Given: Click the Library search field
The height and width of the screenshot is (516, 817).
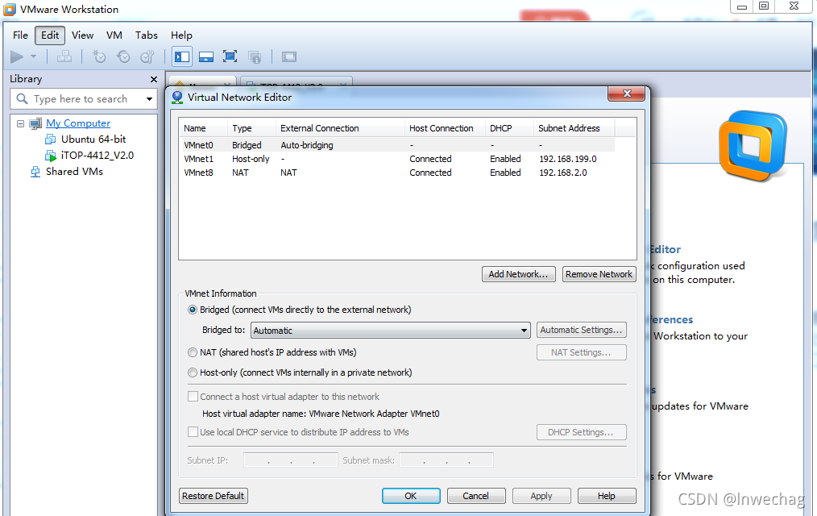Looking at the screenshot, I should tap(83, 98).
